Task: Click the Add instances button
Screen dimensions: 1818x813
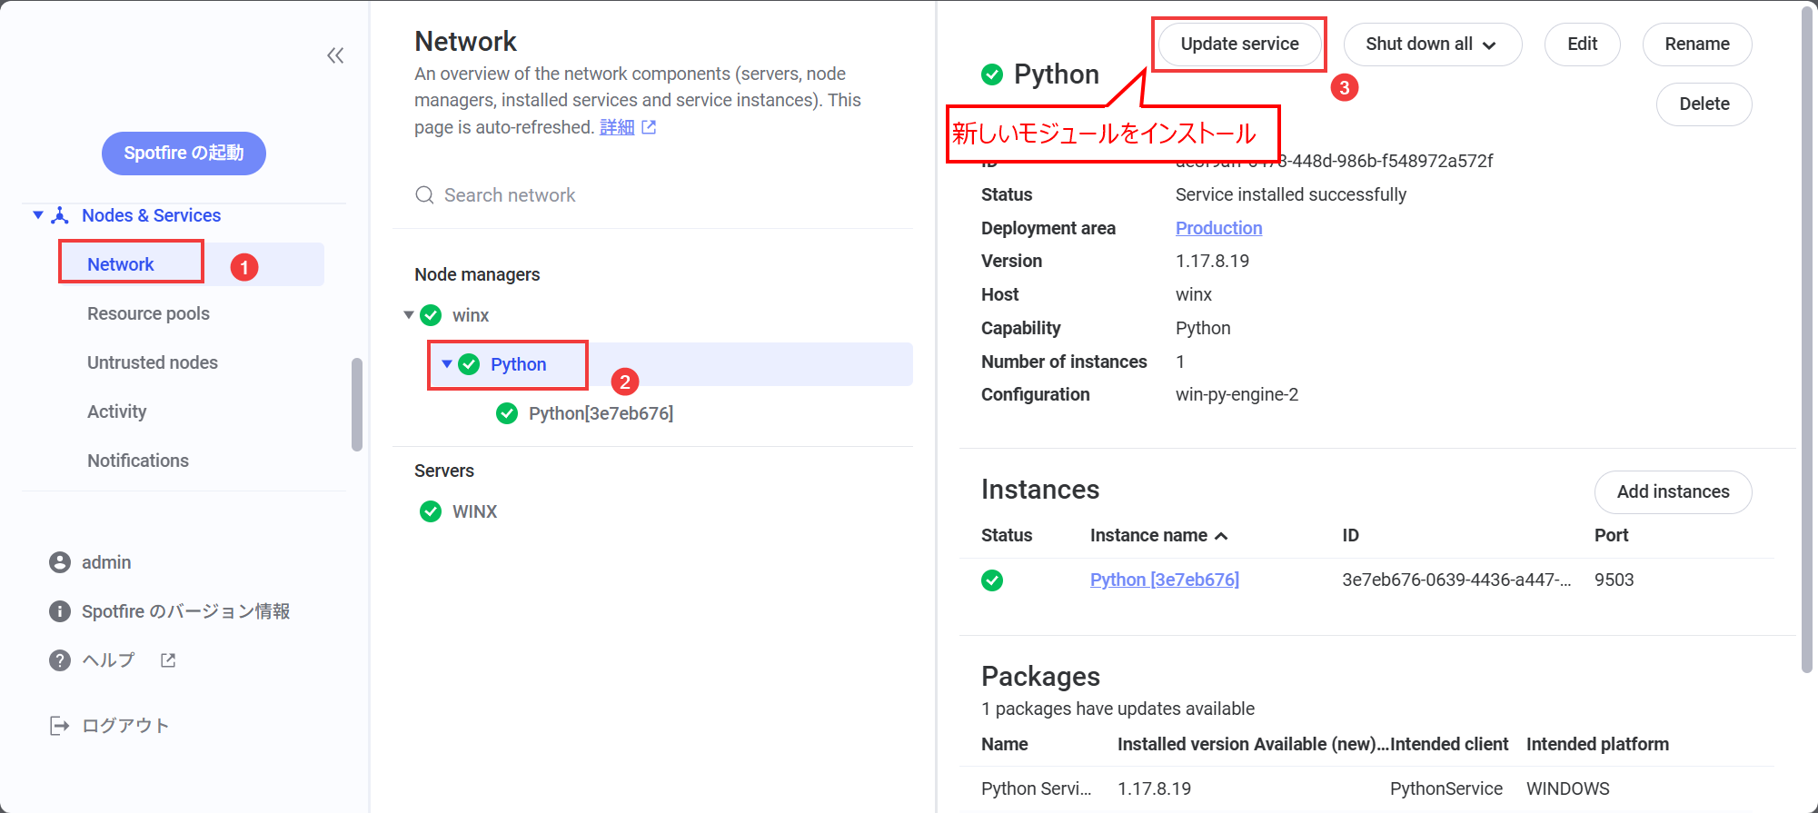Action: 1673,491
